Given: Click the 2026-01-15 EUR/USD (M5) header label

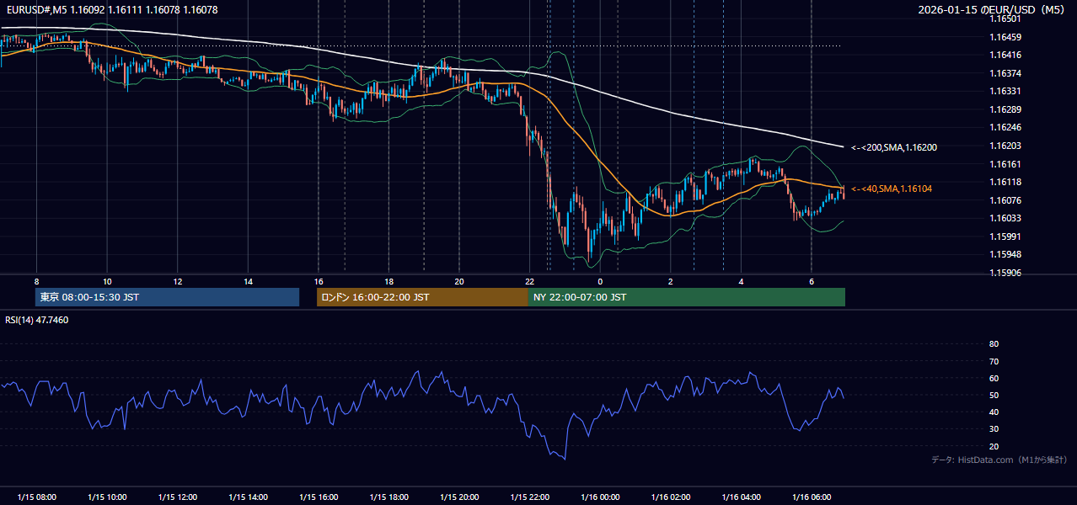Looking at the screenshot, I should 993,10.
